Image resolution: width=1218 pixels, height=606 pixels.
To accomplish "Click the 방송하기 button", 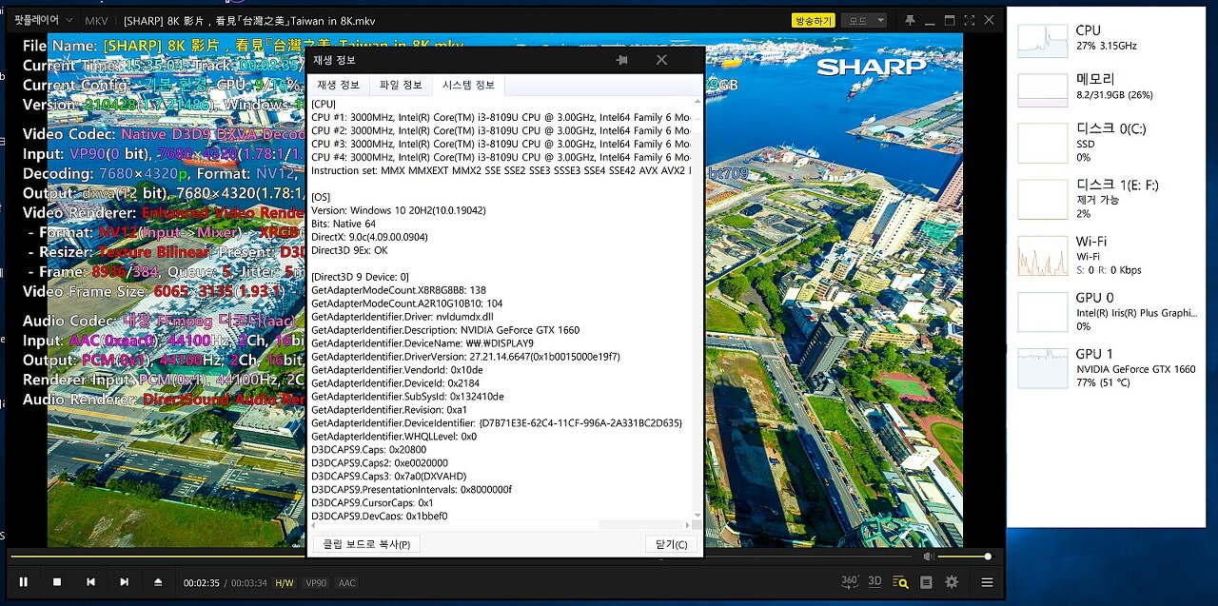I will point(813,20).
